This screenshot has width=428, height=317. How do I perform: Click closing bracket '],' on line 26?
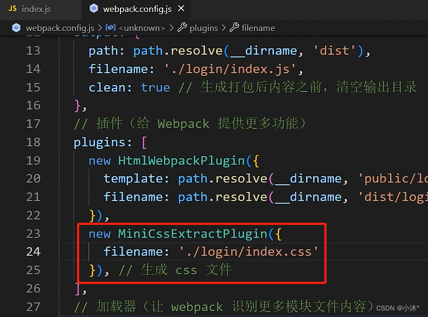coord(80,289)
